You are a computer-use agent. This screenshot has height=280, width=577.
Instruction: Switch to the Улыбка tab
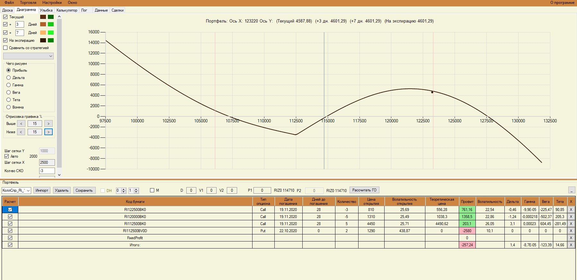[46, 10]
